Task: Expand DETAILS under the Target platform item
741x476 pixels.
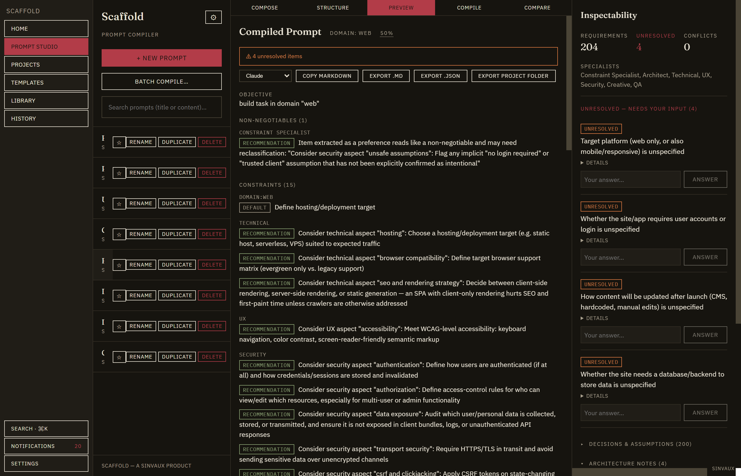Action: pos(594,163)
